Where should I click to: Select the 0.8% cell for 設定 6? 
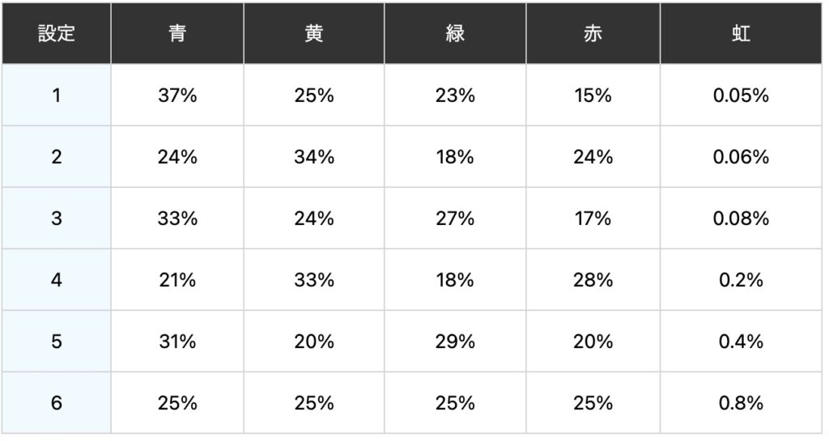tap(741, 403)
